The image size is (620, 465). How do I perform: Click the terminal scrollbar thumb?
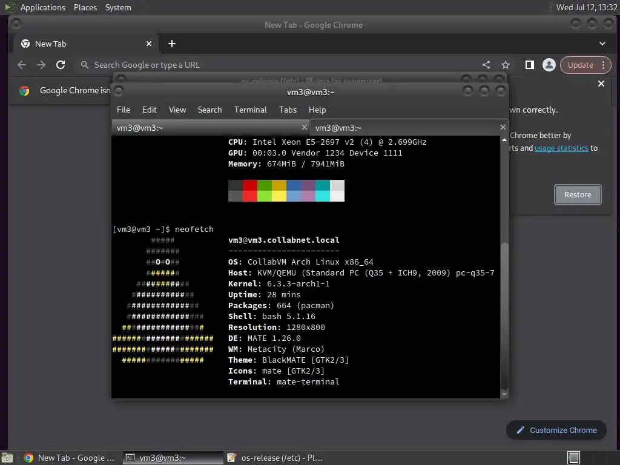click(x=504, y=315)
